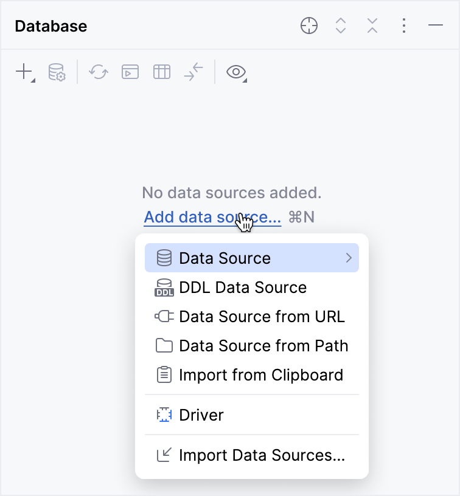Click the Select Opened File crosshair icon
The height and width of the screenshot is (496, 460).
tap(309, 26)
